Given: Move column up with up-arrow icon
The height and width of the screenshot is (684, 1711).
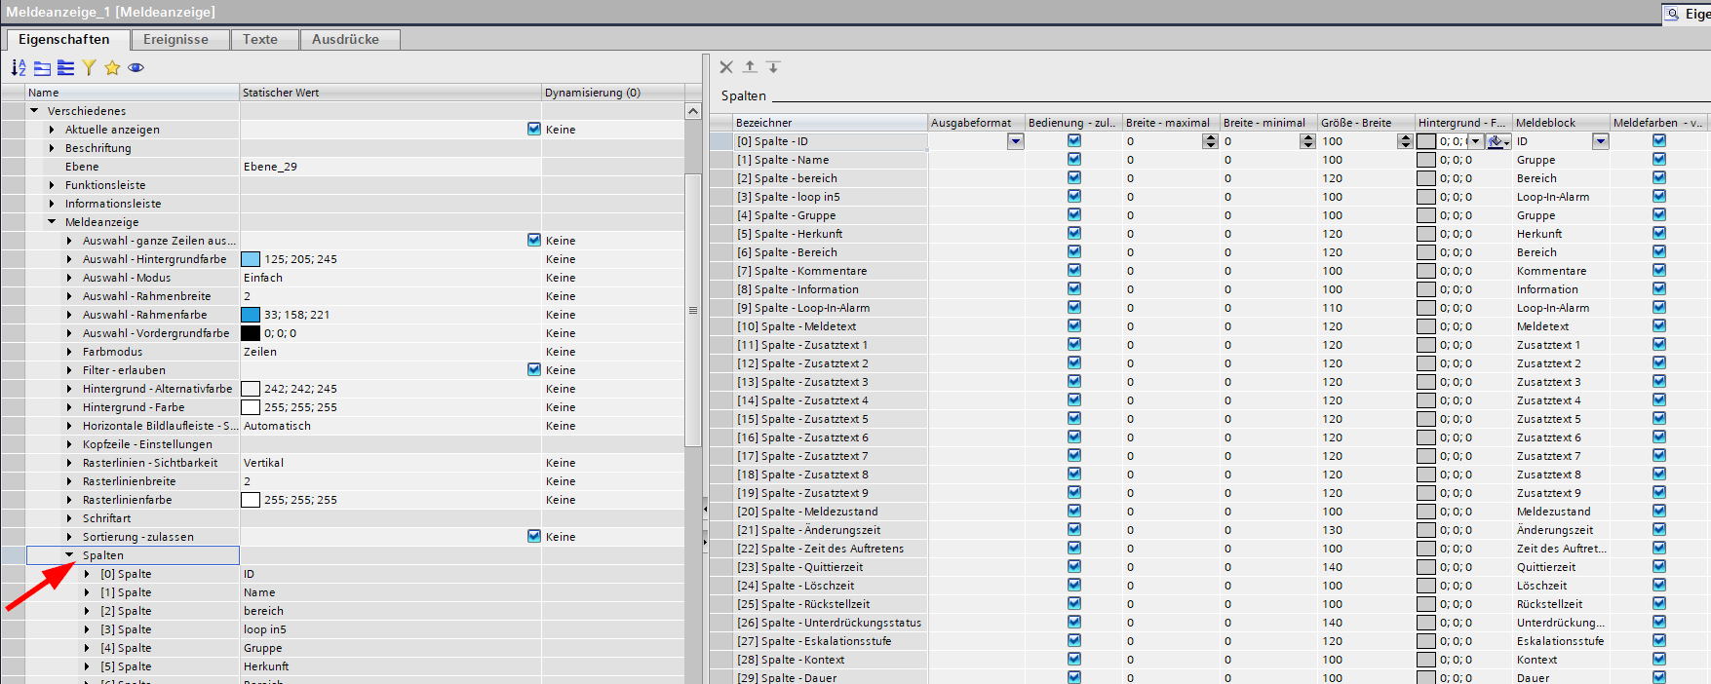Looking at the screenshot, I should (x=750, y=67).
